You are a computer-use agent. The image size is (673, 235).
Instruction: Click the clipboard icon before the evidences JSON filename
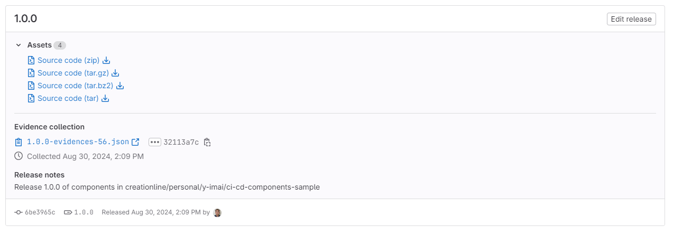[x=19, y=142]
